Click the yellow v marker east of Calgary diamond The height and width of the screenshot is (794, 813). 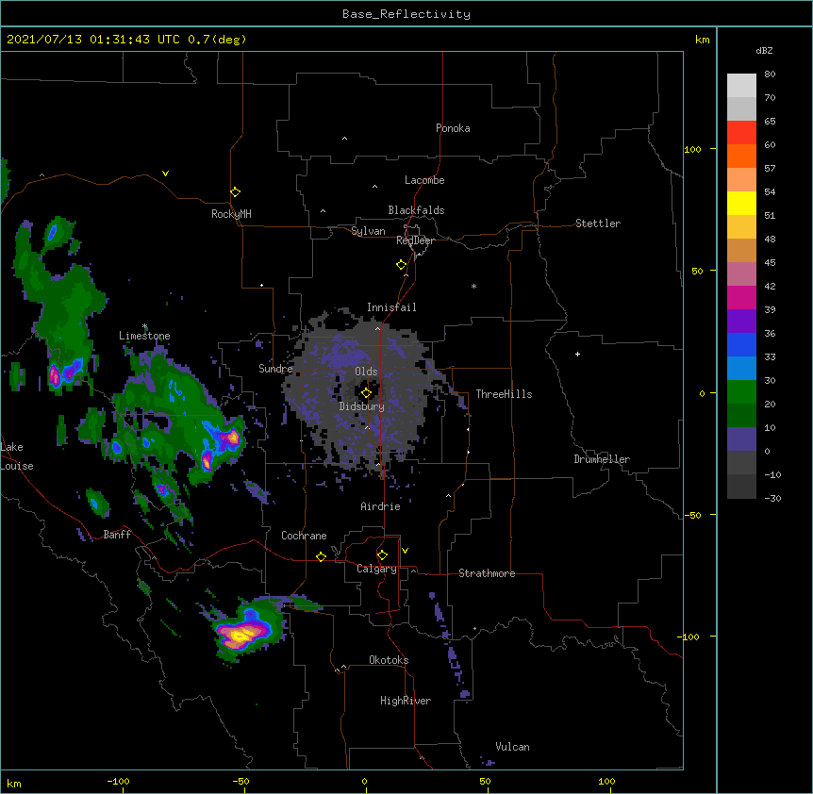tap(405, 551)
